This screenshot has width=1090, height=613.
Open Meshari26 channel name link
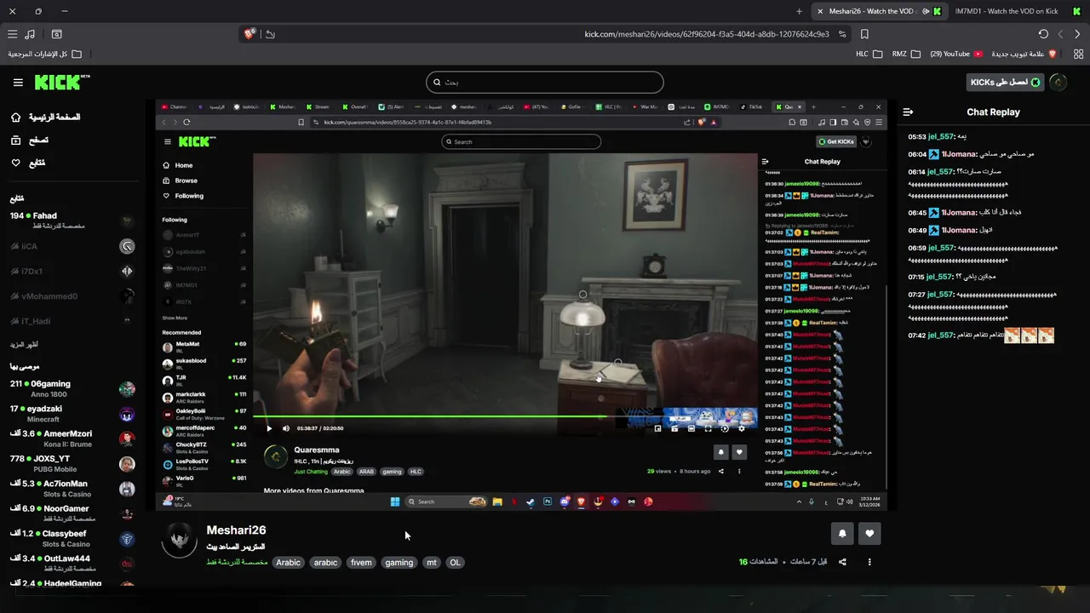click(236, 530)
